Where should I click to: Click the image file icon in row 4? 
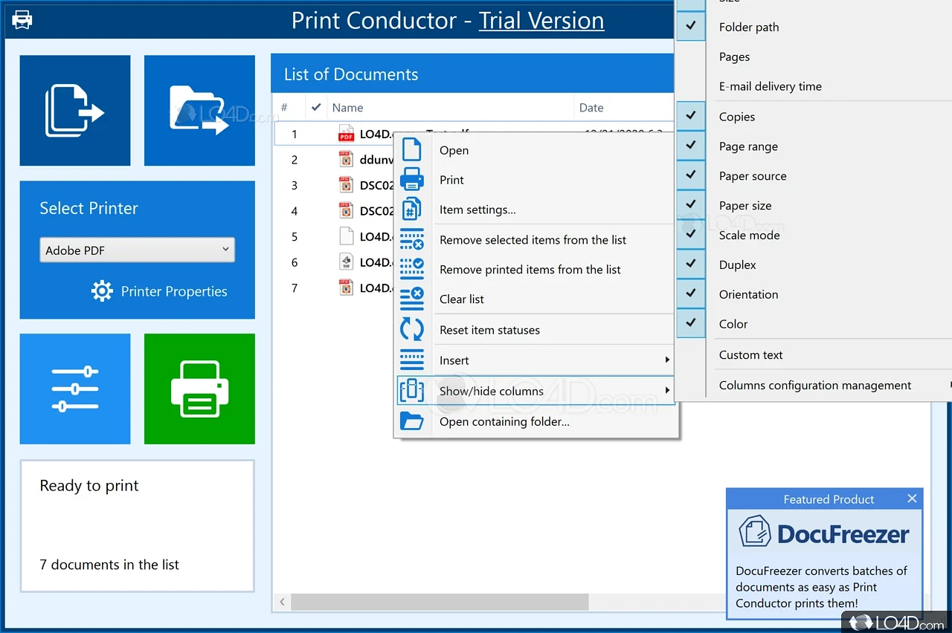(x=346, y=210)
